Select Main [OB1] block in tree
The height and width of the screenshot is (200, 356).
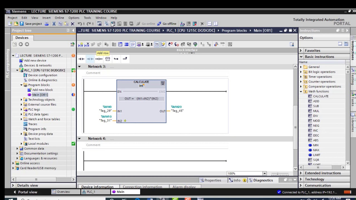click(x=40, y=95)
